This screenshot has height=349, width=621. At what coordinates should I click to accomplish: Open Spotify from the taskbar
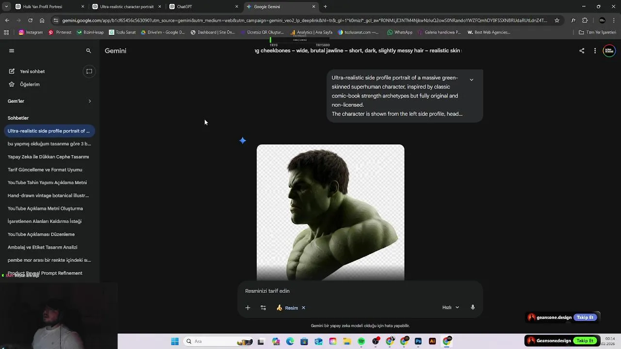[x=361, y=341]
